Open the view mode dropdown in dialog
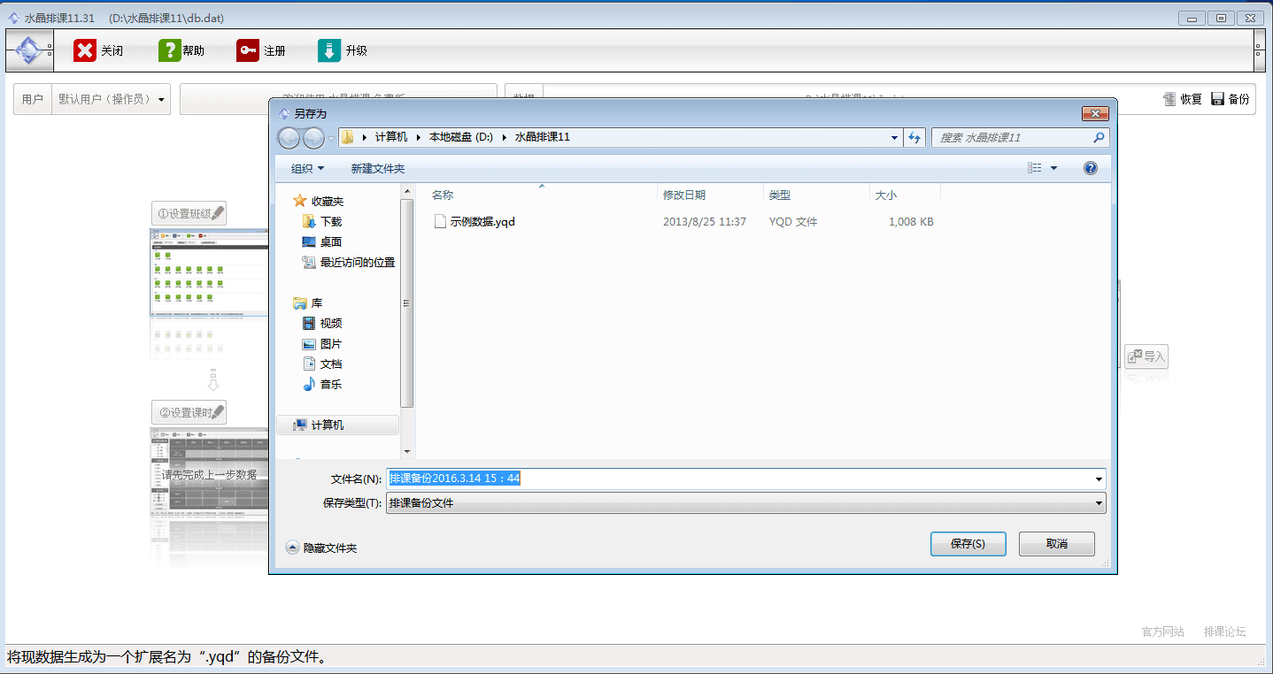Screen dimensions: 1273x674 [x=1053, y=168]
